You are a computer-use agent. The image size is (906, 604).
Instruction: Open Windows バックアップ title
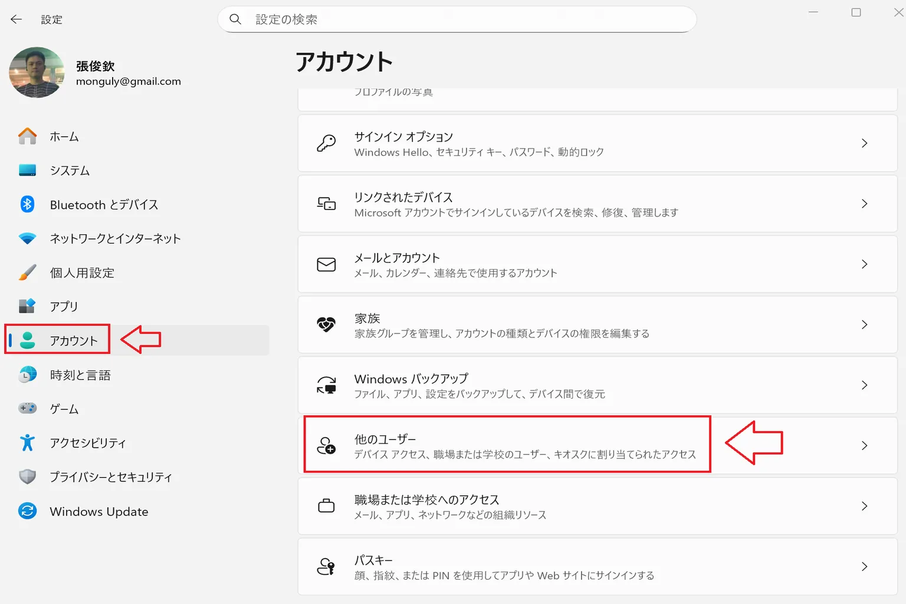[411, 379]
